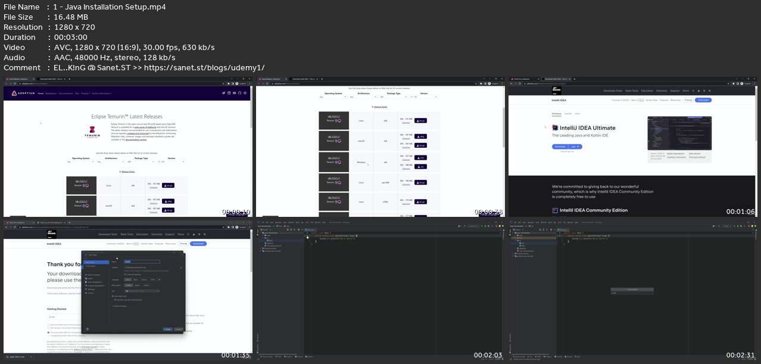Open the JDK dropdown in the New Project dialog

(142, 291)
